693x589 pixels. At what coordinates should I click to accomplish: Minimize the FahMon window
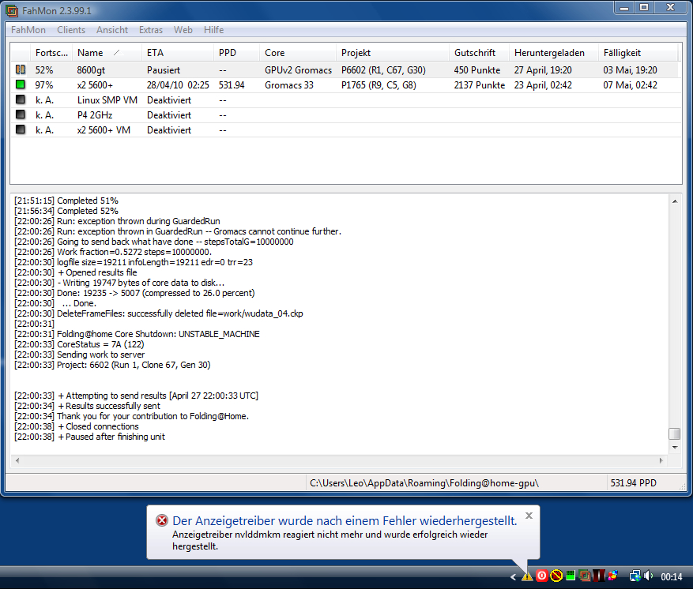tap(624, 8)
